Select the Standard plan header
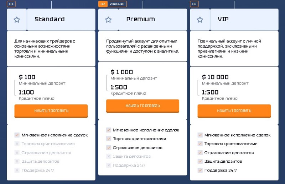 tap(61, 20)
